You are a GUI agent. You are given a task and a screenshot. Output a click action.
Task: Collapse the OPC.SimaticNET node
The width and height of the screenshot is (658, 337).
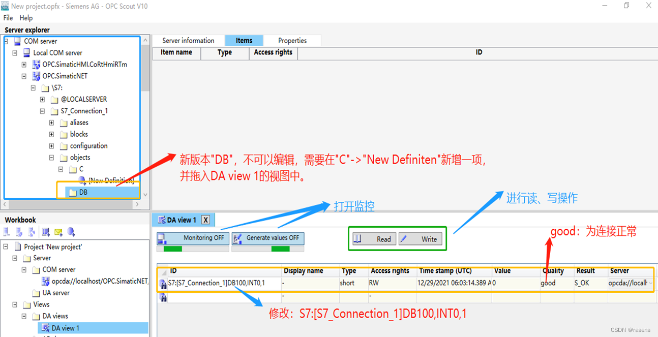coord(24,76)
